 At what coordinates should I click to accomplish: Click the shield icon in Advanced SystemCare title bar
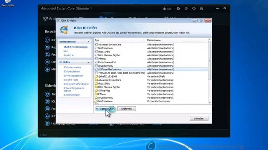(193, 8)
